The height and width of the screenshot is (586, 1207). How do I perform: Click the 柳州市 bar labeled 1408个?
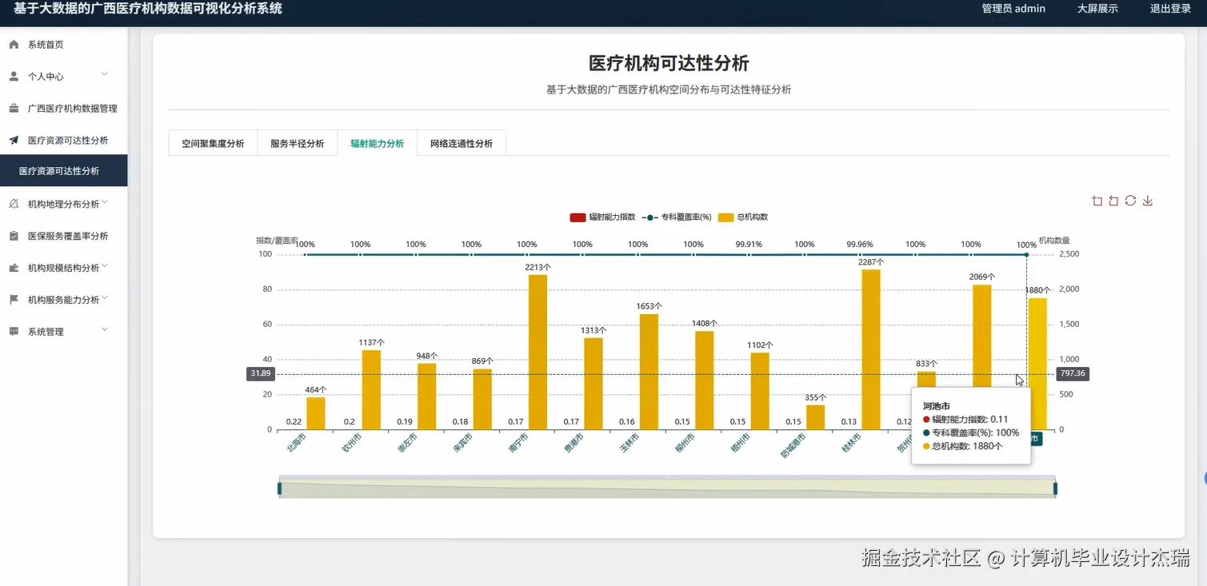click(x=705, y=380)
